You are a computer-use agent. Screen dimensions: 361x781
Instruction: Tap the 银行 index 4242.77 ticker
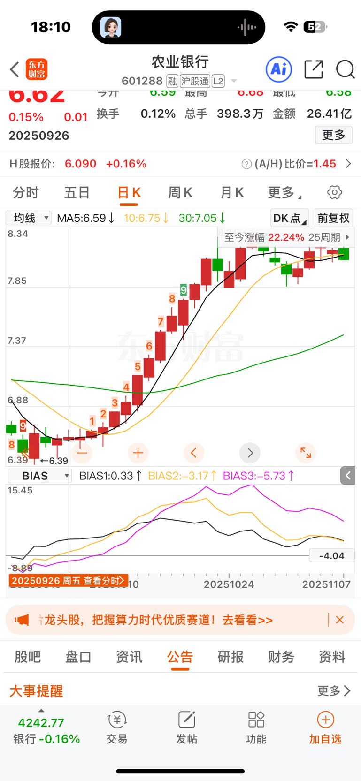coord(46,731)
